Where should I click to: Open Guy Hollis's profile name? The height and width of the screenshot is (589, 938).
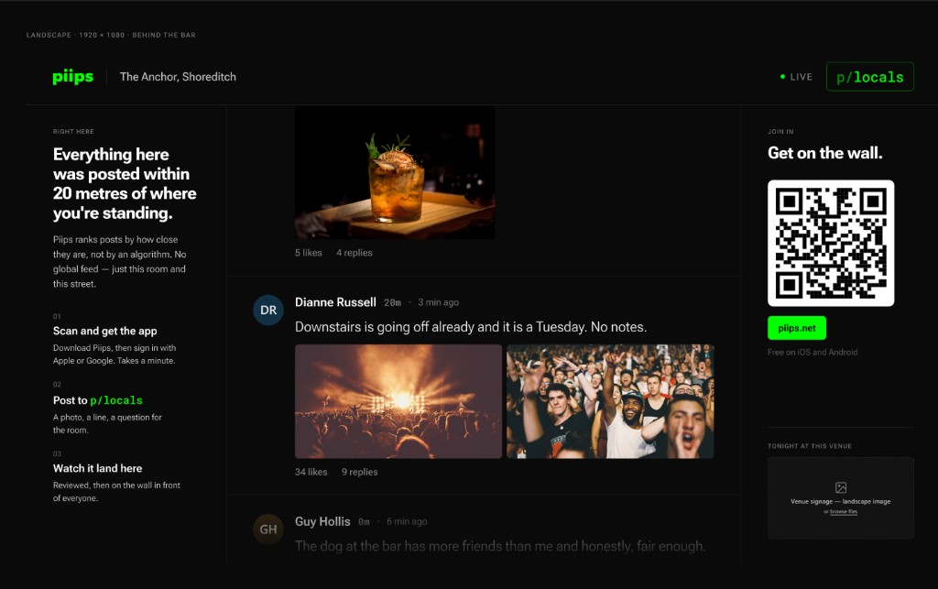322,521
